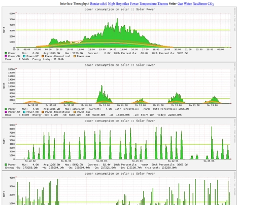Click the Power-max swatch in first graph legend
Image resolution: width=274 pixels, height=205 pixels.
pos(75,56)
